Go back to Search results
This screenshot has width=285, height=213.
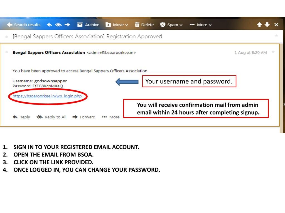click(24, 25)
